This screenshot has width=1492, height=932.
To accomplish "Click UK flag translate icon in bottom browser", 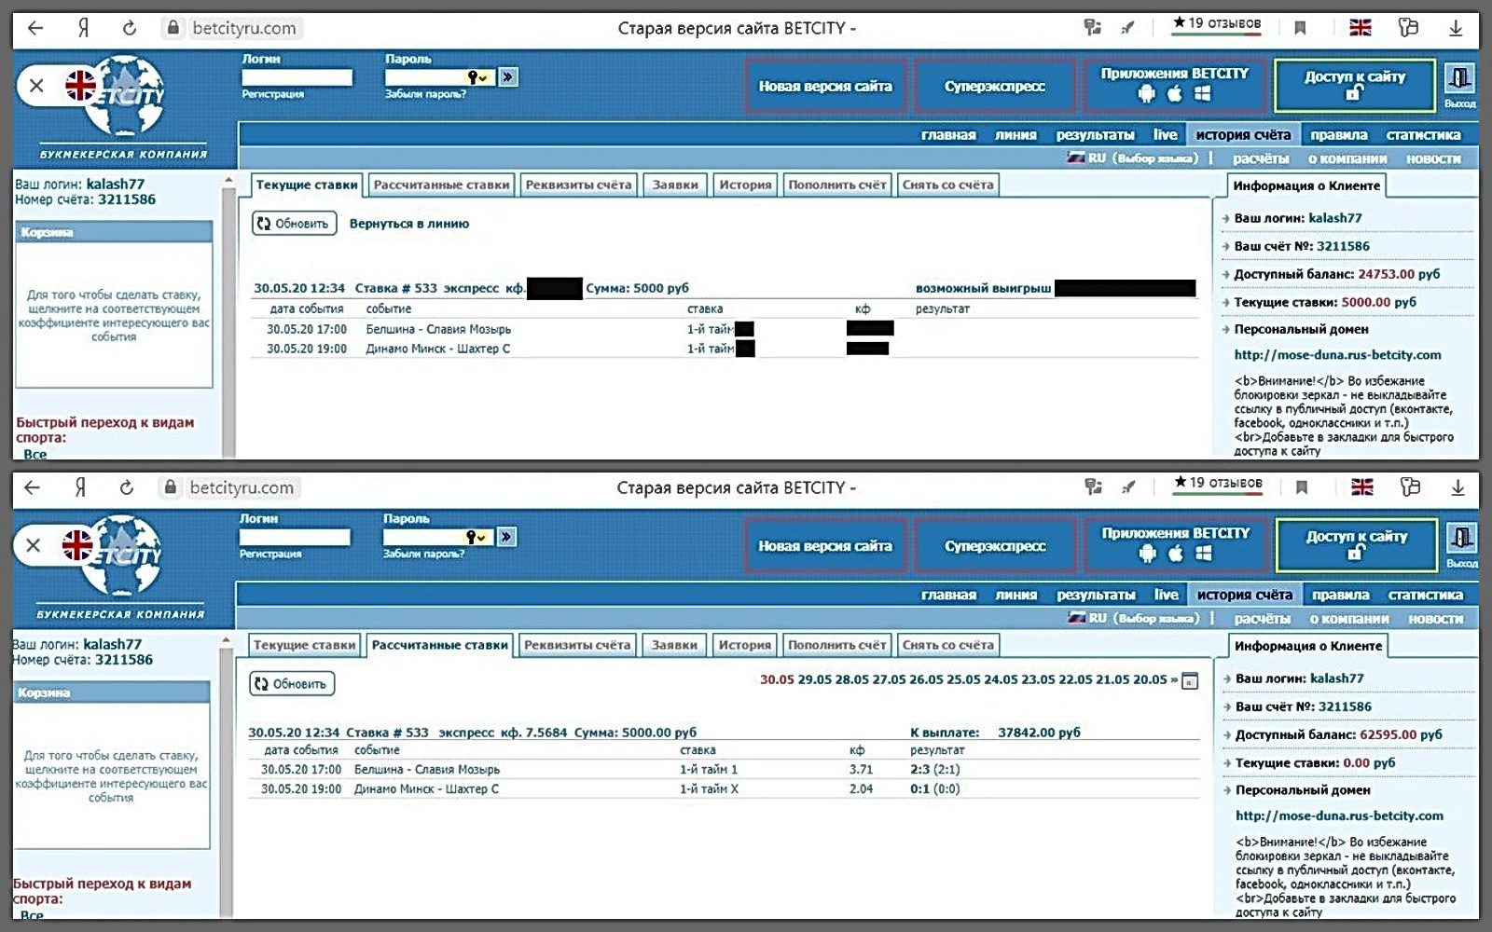I will pos(1362,487).
